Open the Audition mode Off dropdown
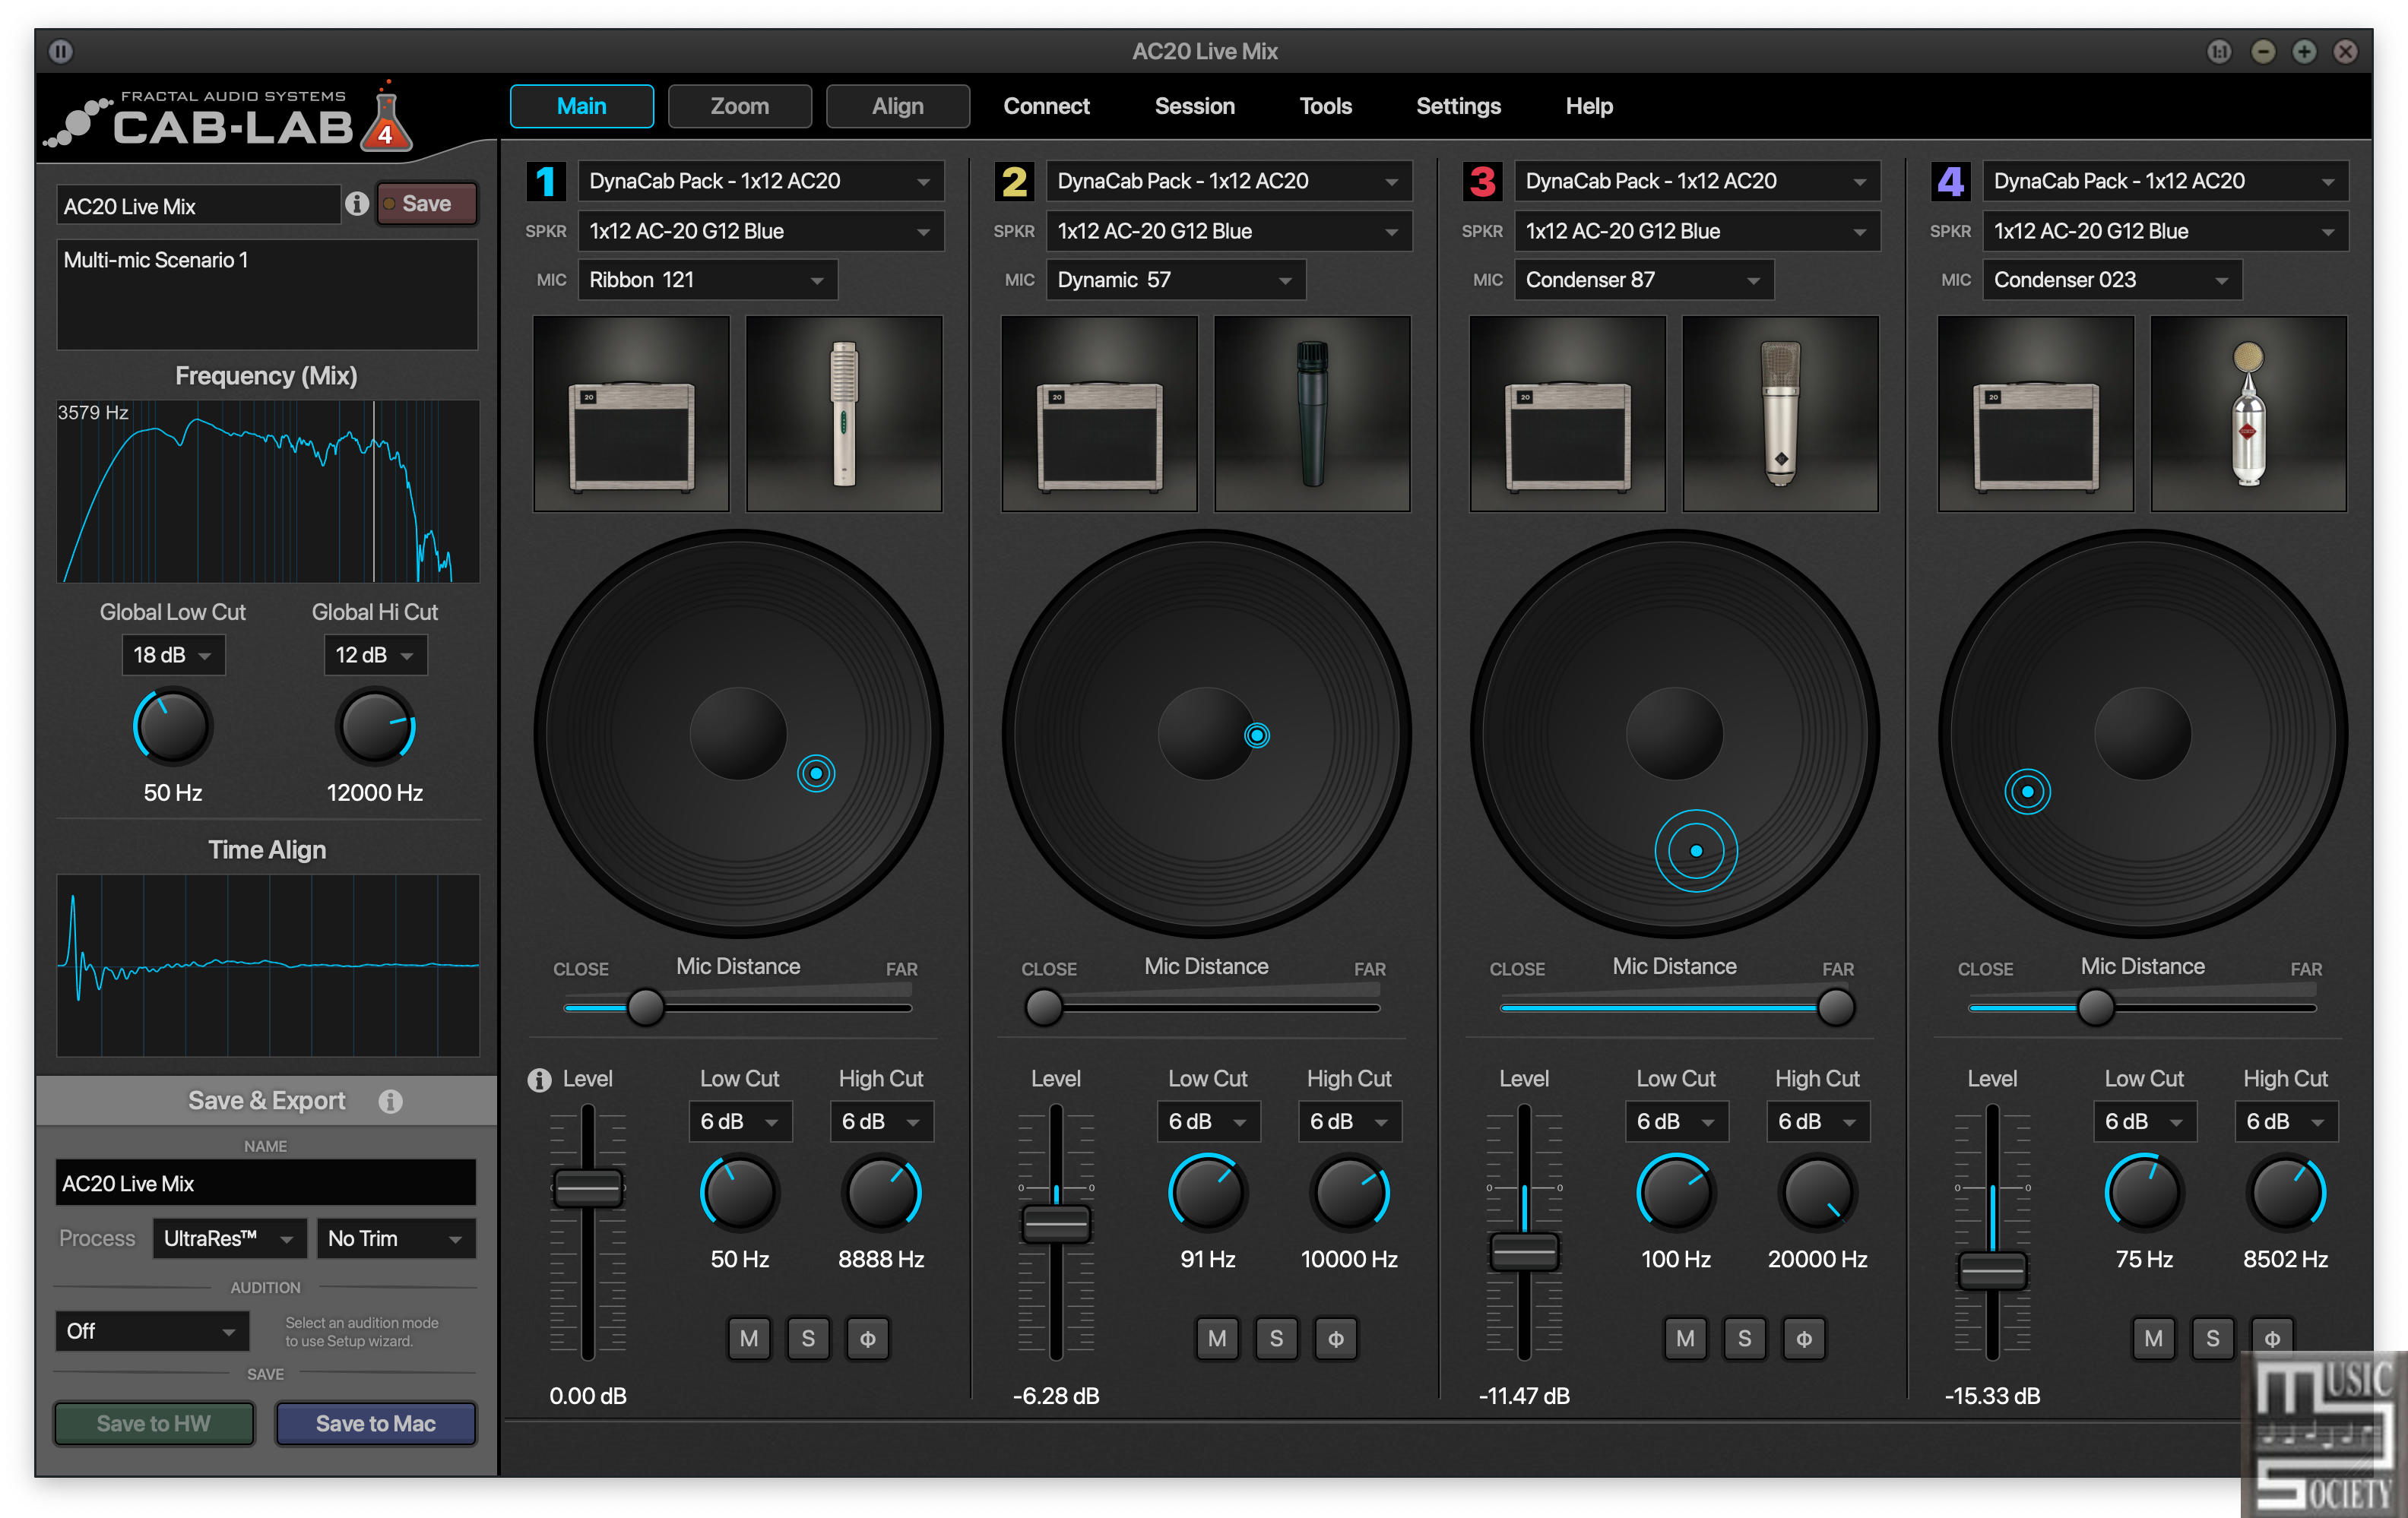Screen dimensions: 2408x1518 pyautogui.click(x=152, y=1331)
